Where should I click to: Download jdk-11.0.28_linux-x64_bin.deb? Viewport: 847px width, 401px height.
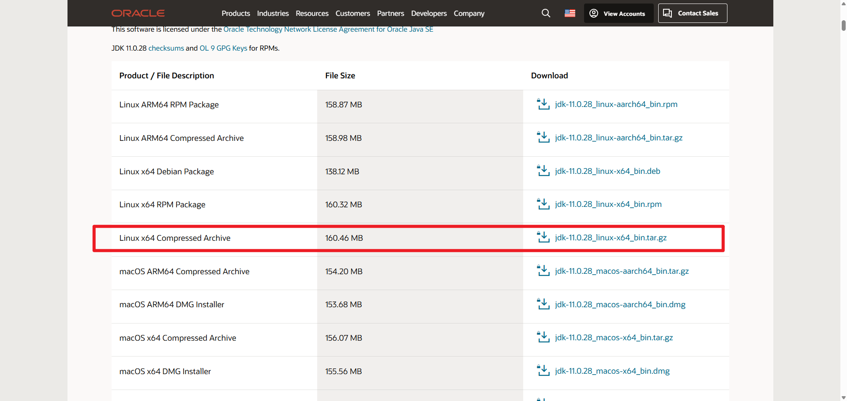point(607,171)
